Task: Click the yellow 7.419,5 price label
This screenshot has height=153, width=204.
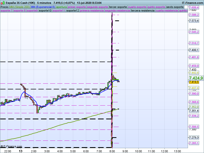Action: tap(194, 82)
